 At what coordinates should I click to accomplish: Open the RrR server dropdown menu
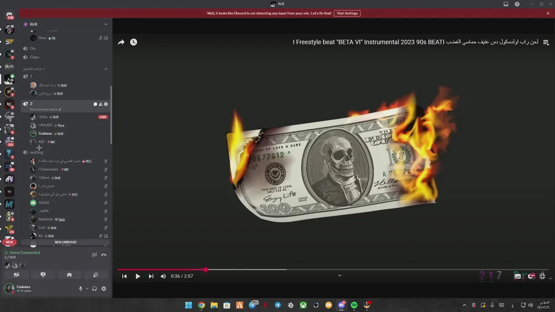point(105,24)
